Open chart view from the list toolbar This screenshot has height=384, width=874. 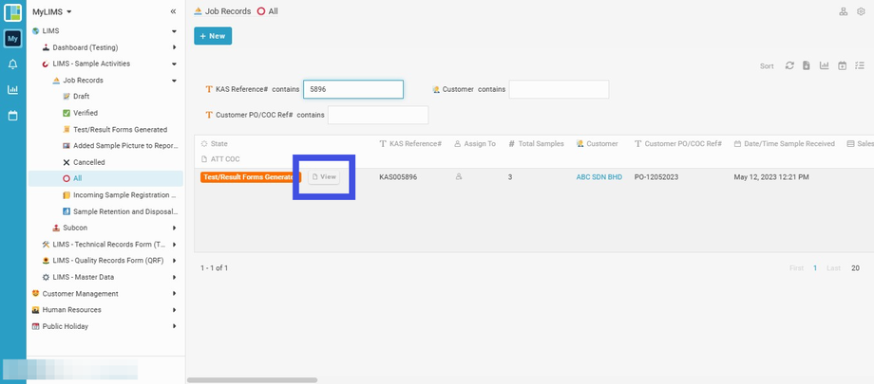coord(824,65)
